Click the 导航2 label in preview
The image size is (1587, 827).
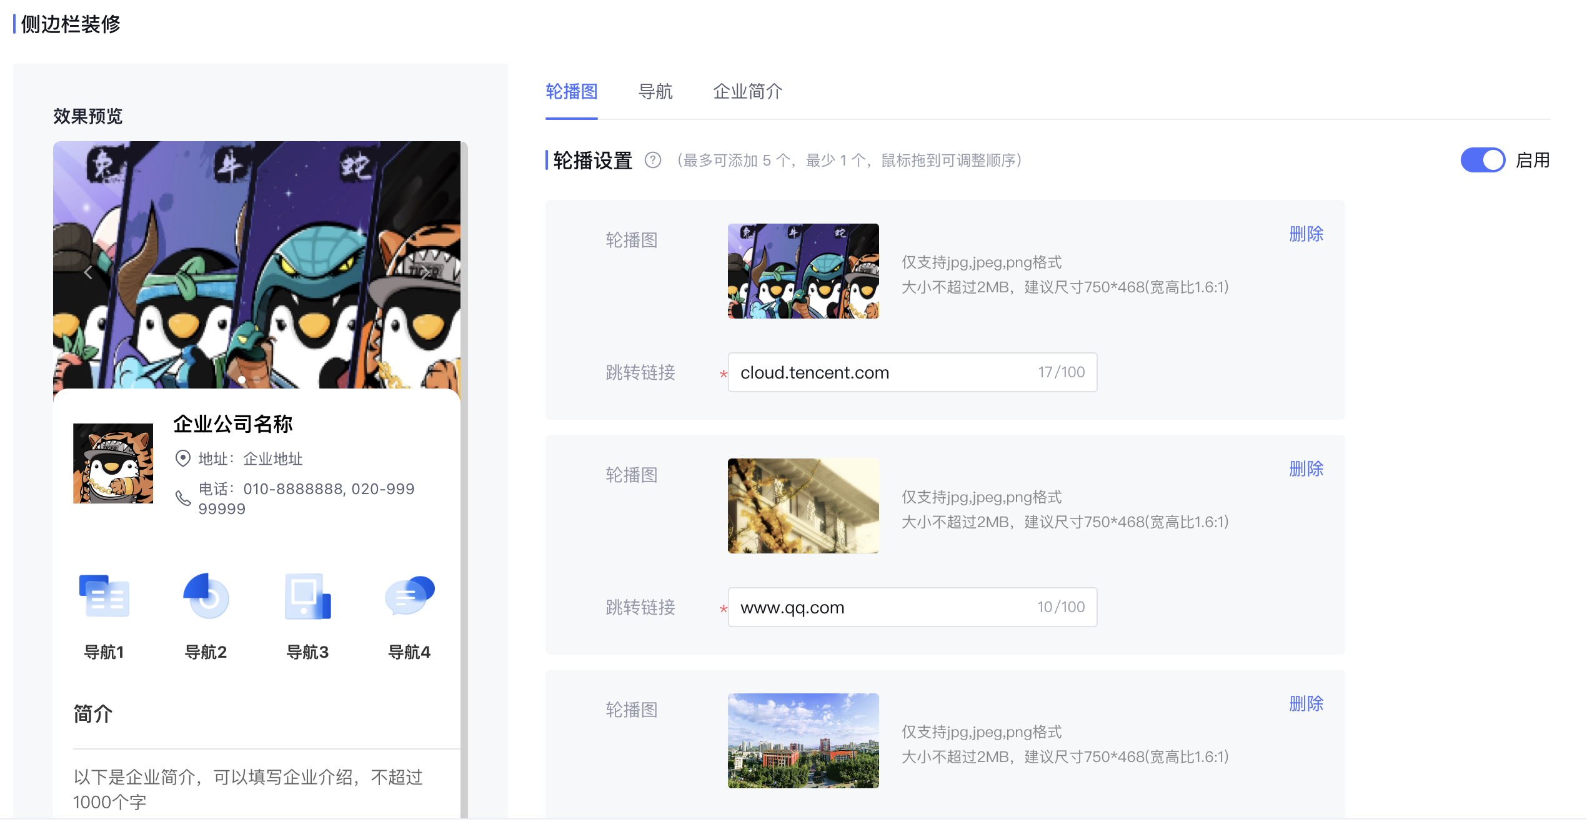tap(206, 652)
